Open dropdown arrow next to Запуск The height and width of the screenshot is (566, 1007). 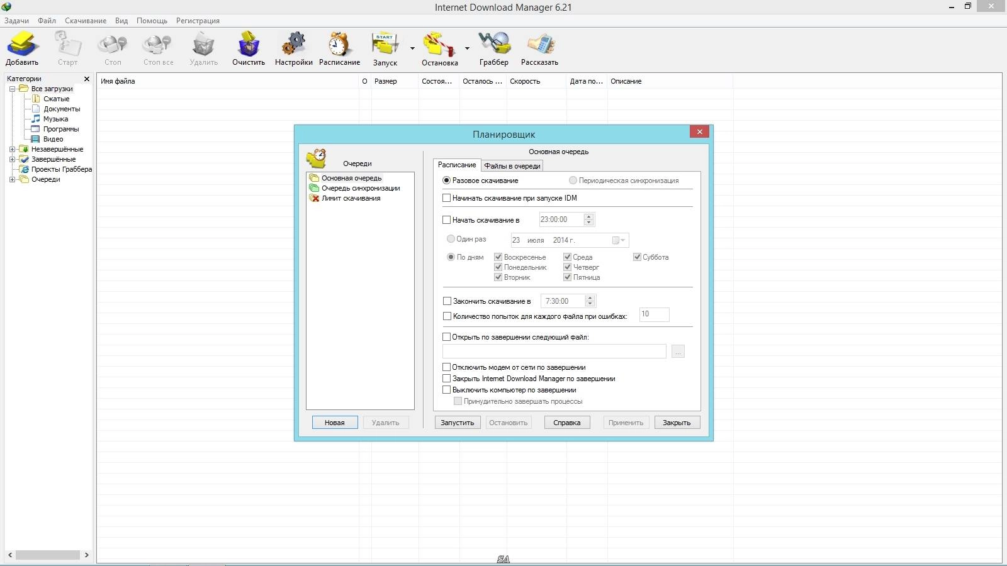(x=412, y=48)
